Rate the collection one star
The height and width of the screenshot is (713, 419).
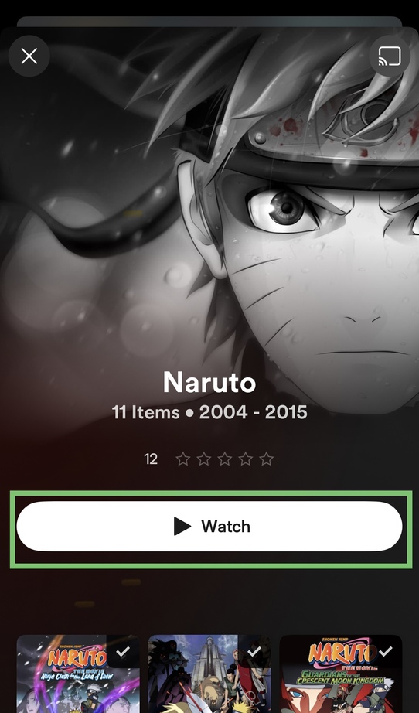[183, 459]
